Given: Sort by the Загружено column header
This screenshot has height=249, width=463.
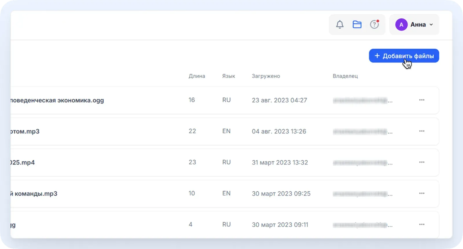Looking at the screenshot, I should [x=266, y=76].
